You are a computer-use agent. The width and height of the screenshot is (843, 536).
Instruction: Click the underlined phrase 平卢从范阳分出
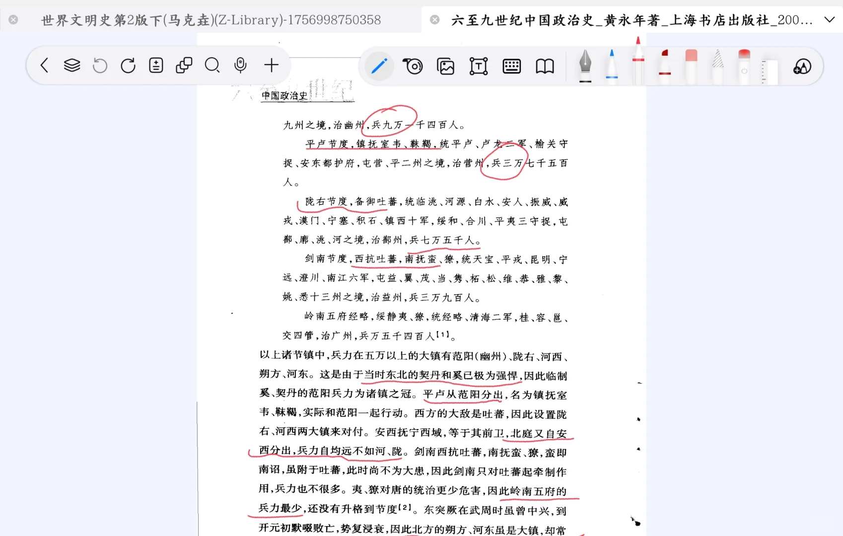point(463,395)
